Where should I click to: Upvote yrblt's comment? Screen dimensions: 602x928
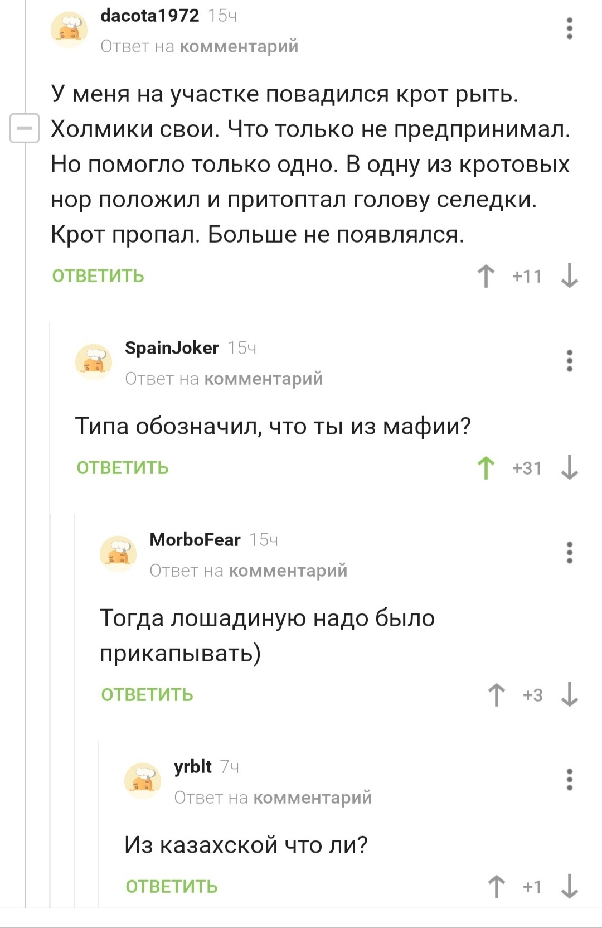point(496,887)
